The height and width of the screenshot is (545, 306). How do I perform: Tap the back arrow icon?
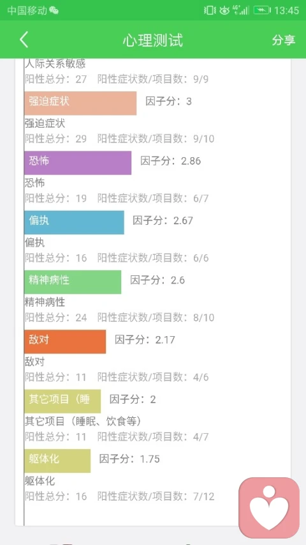24,40
